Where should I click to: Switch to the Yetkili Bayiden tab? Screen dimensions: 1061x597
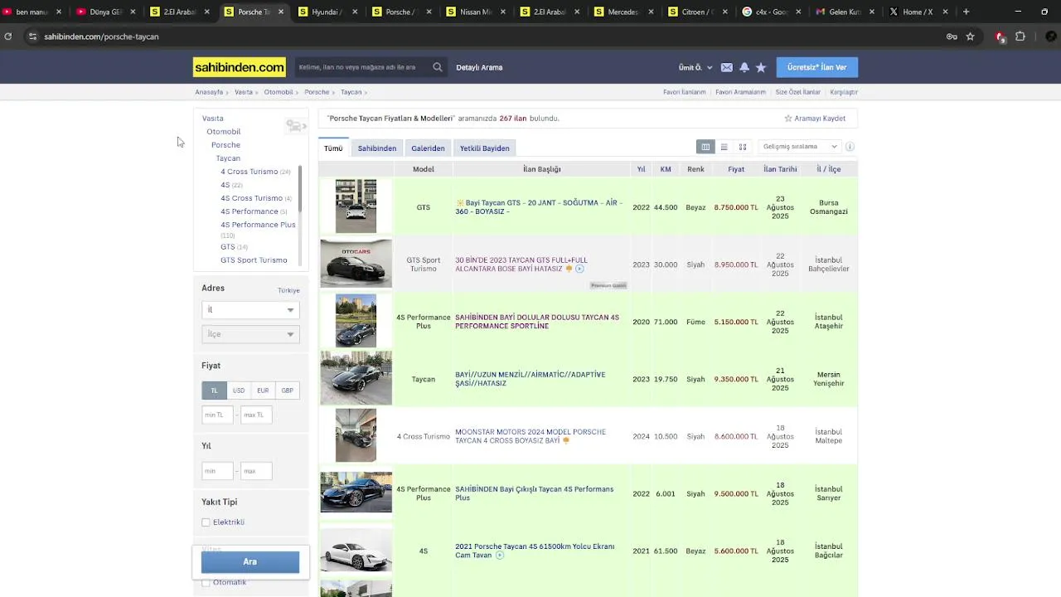[485, 148]
